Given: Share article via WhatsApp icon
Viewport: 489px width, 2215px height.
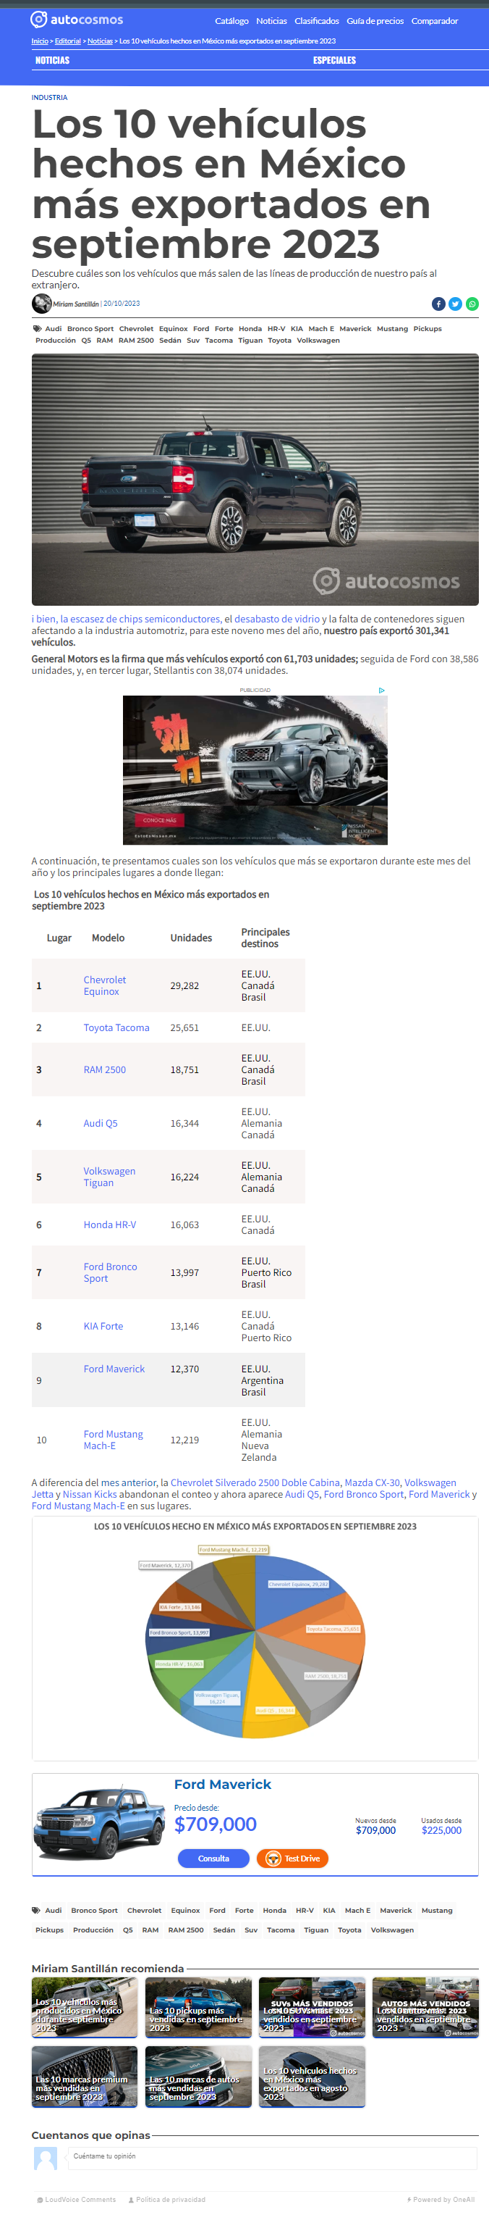Looking at the screenshot, I should 472,304.
